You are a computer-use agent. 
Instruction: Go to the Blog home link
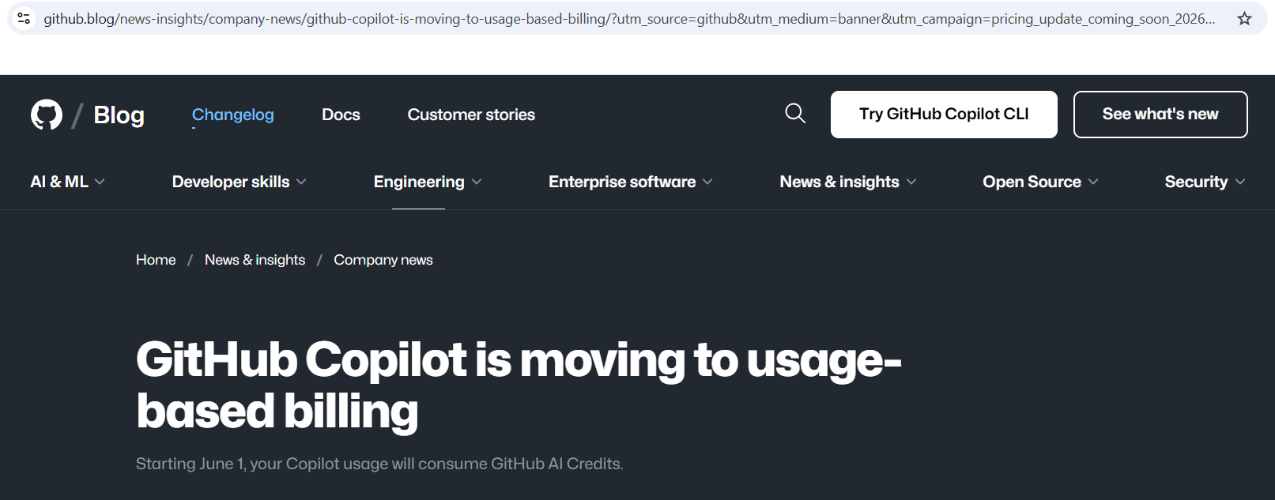pos(119,115)
